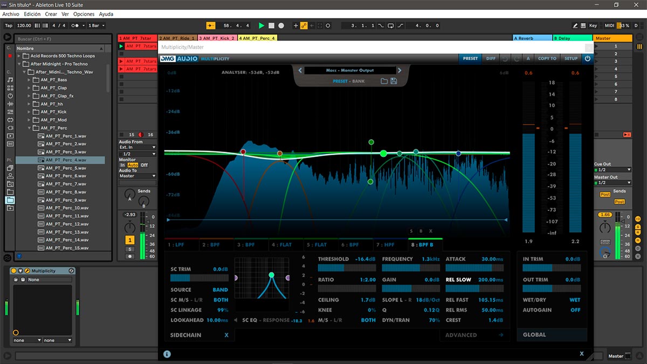Open Instruments category in browser sidebar
Viewport: 647px width, 364px height.
pos(10,96)
